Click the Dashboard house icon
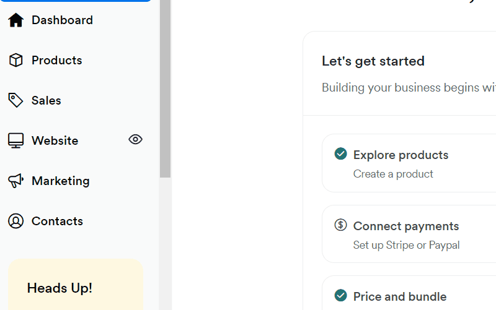Viewport: 496px width, 310px height. coord(15,20)
